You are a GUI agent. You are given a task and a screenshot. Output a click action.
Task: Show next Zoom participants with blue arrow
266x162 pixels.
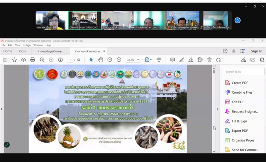point(237,21)
